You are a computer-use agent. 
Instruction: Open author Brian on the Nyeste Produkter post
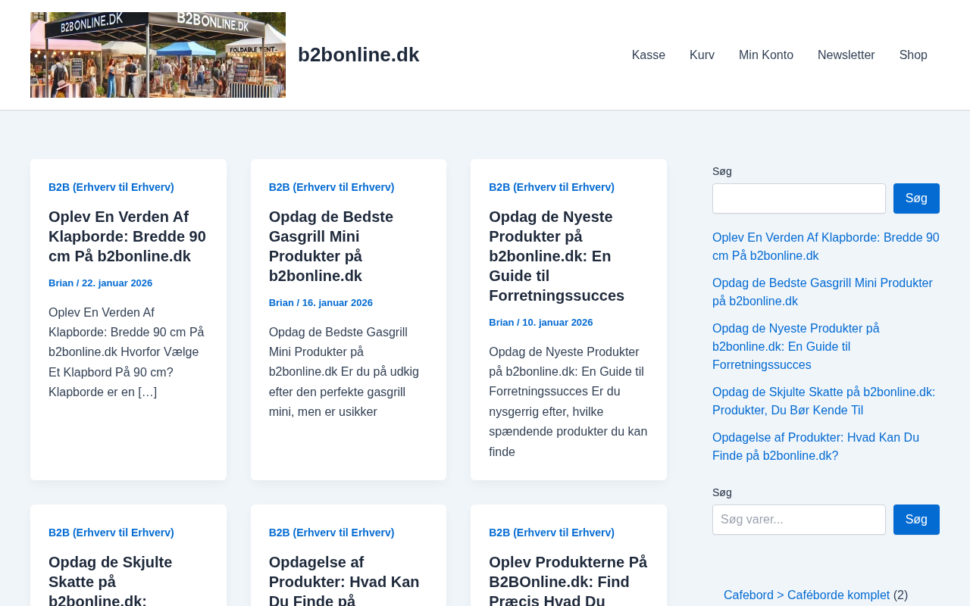[x=502, y=323]
